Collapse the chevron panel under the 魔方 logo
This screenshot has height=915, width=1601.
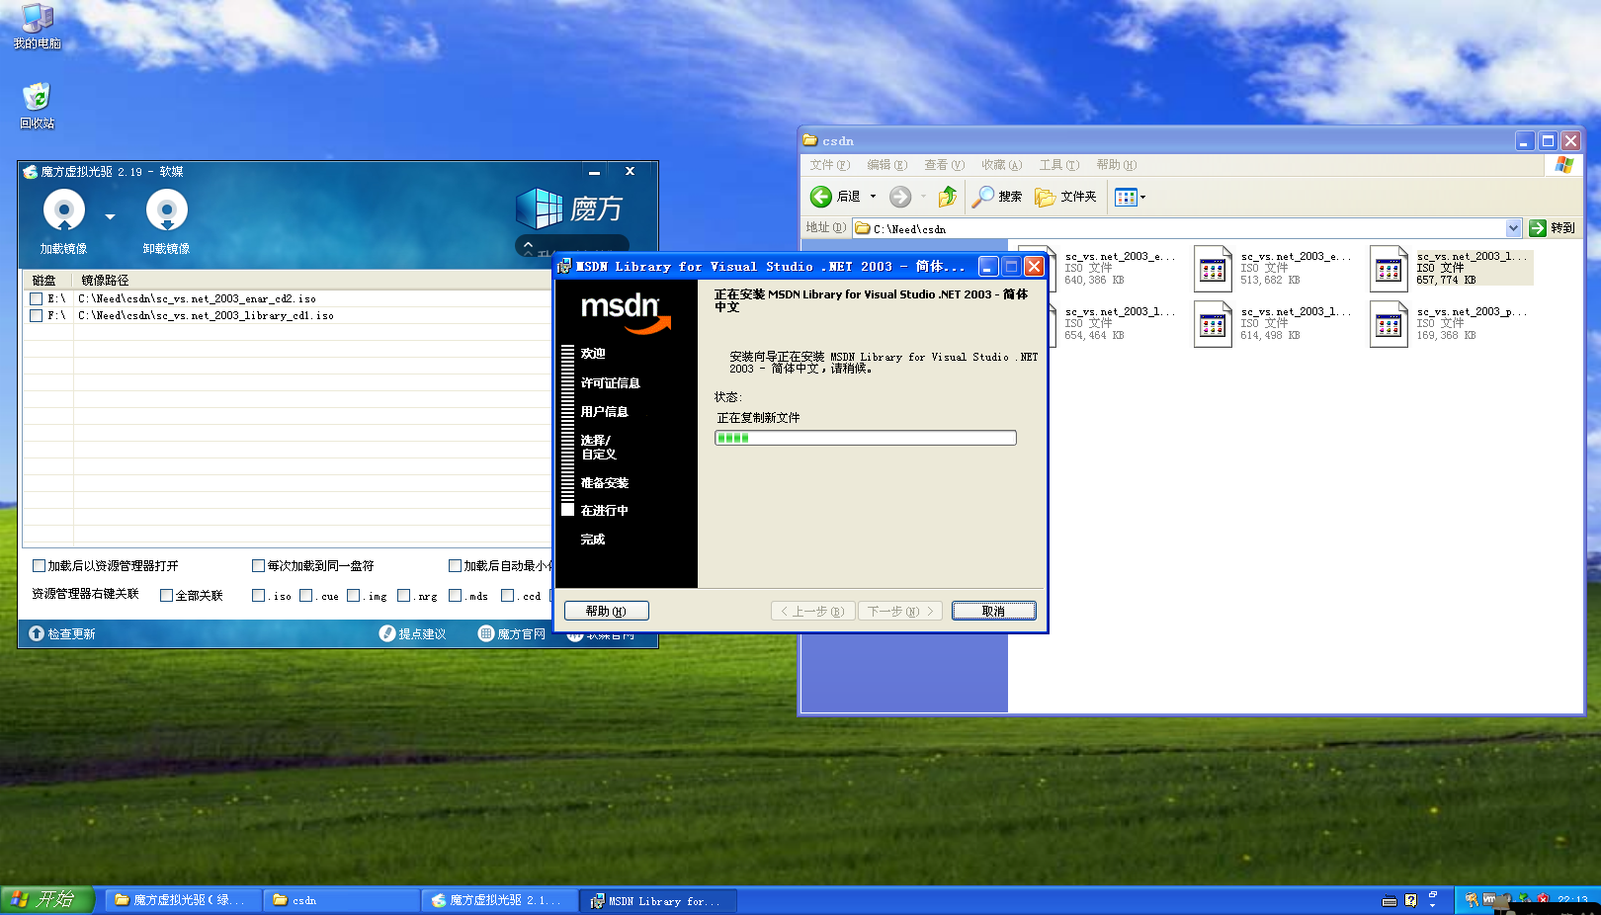click(x=528, y=244)
